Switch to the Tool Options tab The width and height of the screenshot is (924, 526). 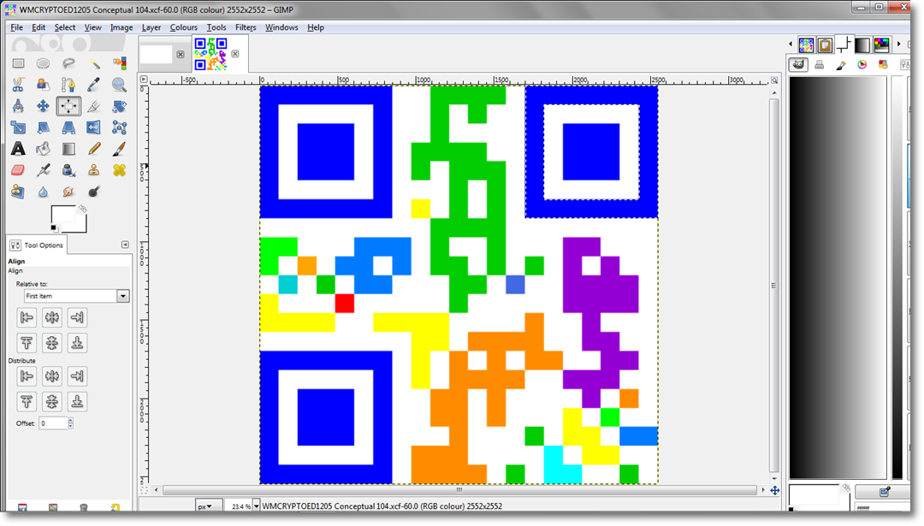(x=37, y=245)
